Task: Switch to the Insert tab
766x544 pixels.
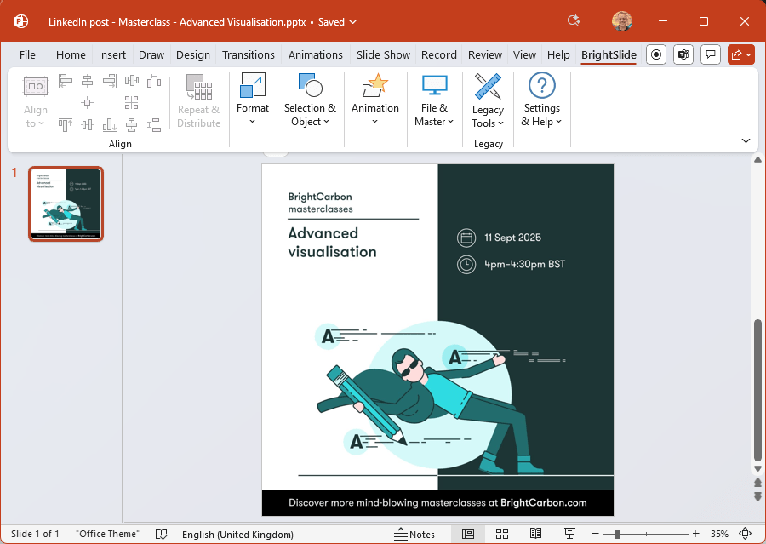Action: pyautogui.click(x=111, y=54)
